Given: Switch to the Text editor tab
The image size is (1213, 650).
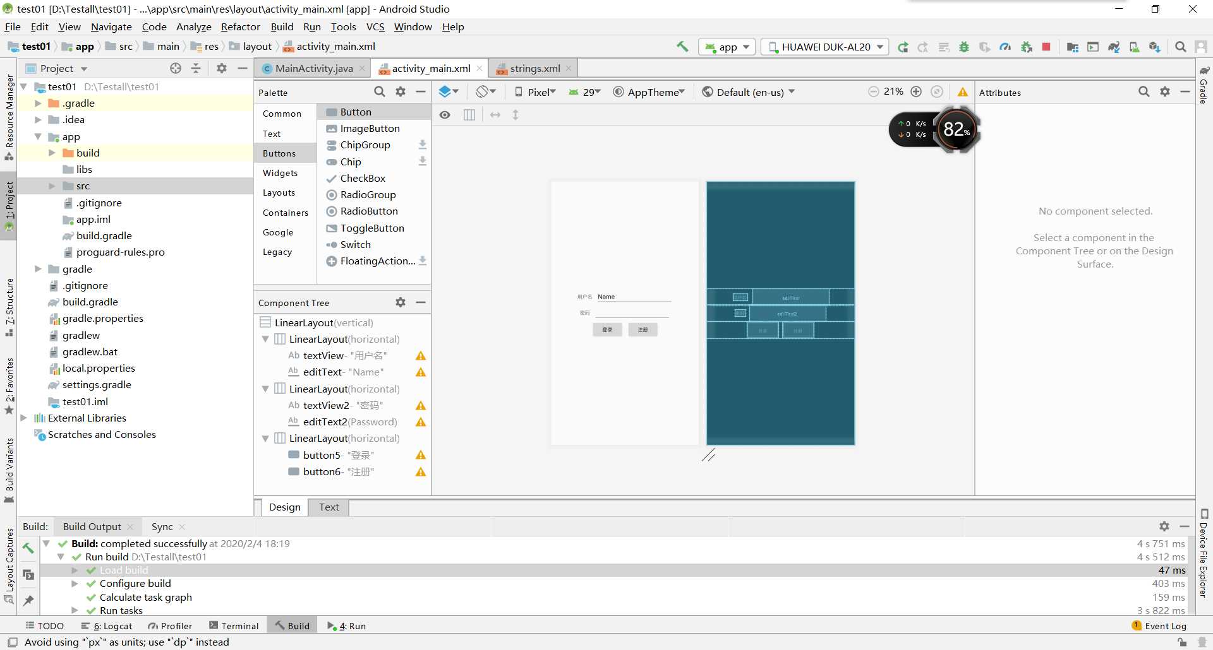Looking at the screenshot, I should (329, 507).
